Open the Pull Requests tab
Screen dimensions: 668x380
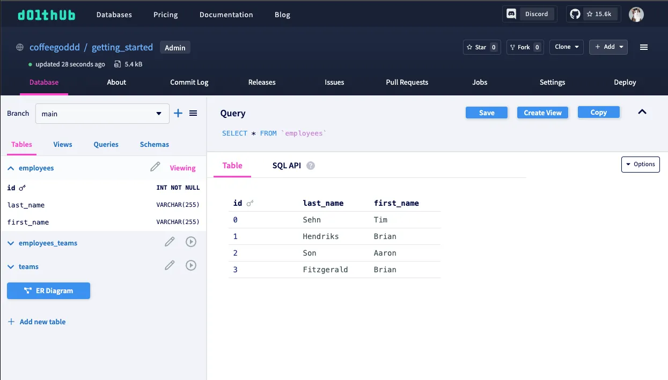pos(407,83)
